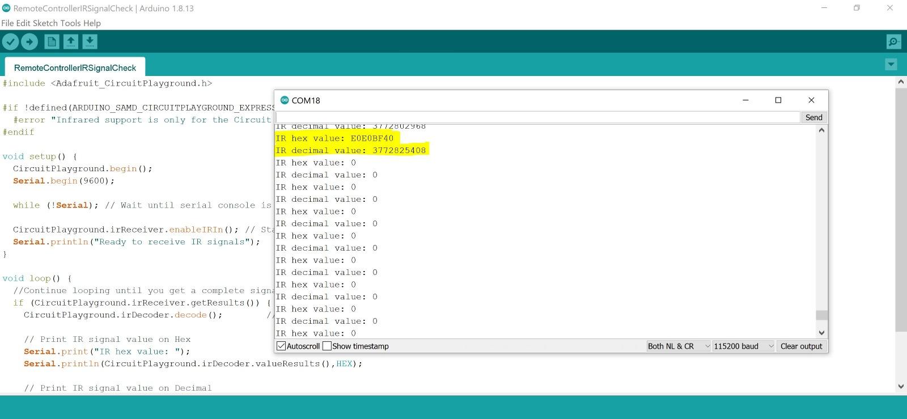Viewport: 907px width, 419px height.
Task: Maximize the COM18 serial monitor window
Action: [x=778, y=100]
